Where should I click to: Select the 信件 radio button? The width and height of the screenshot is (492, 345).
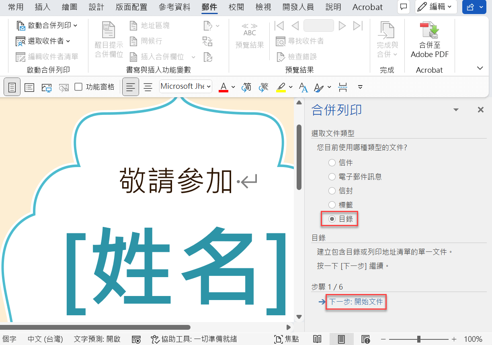click(332, 163)
